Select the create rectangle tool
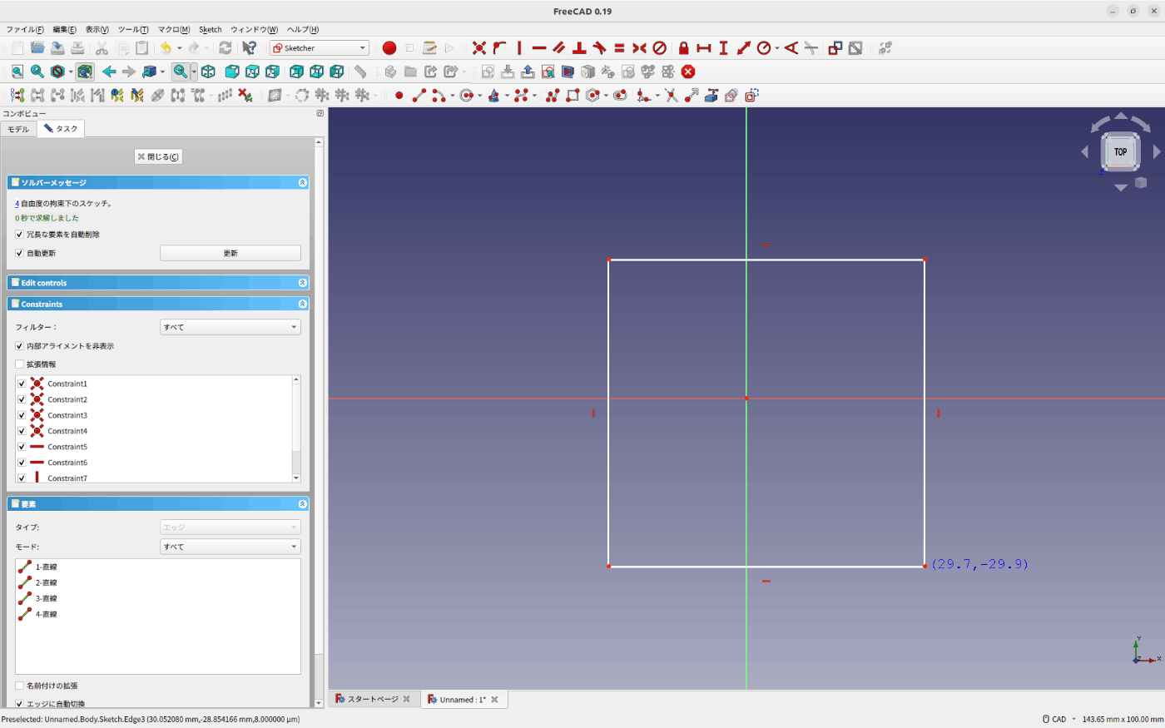 (573, 96)
